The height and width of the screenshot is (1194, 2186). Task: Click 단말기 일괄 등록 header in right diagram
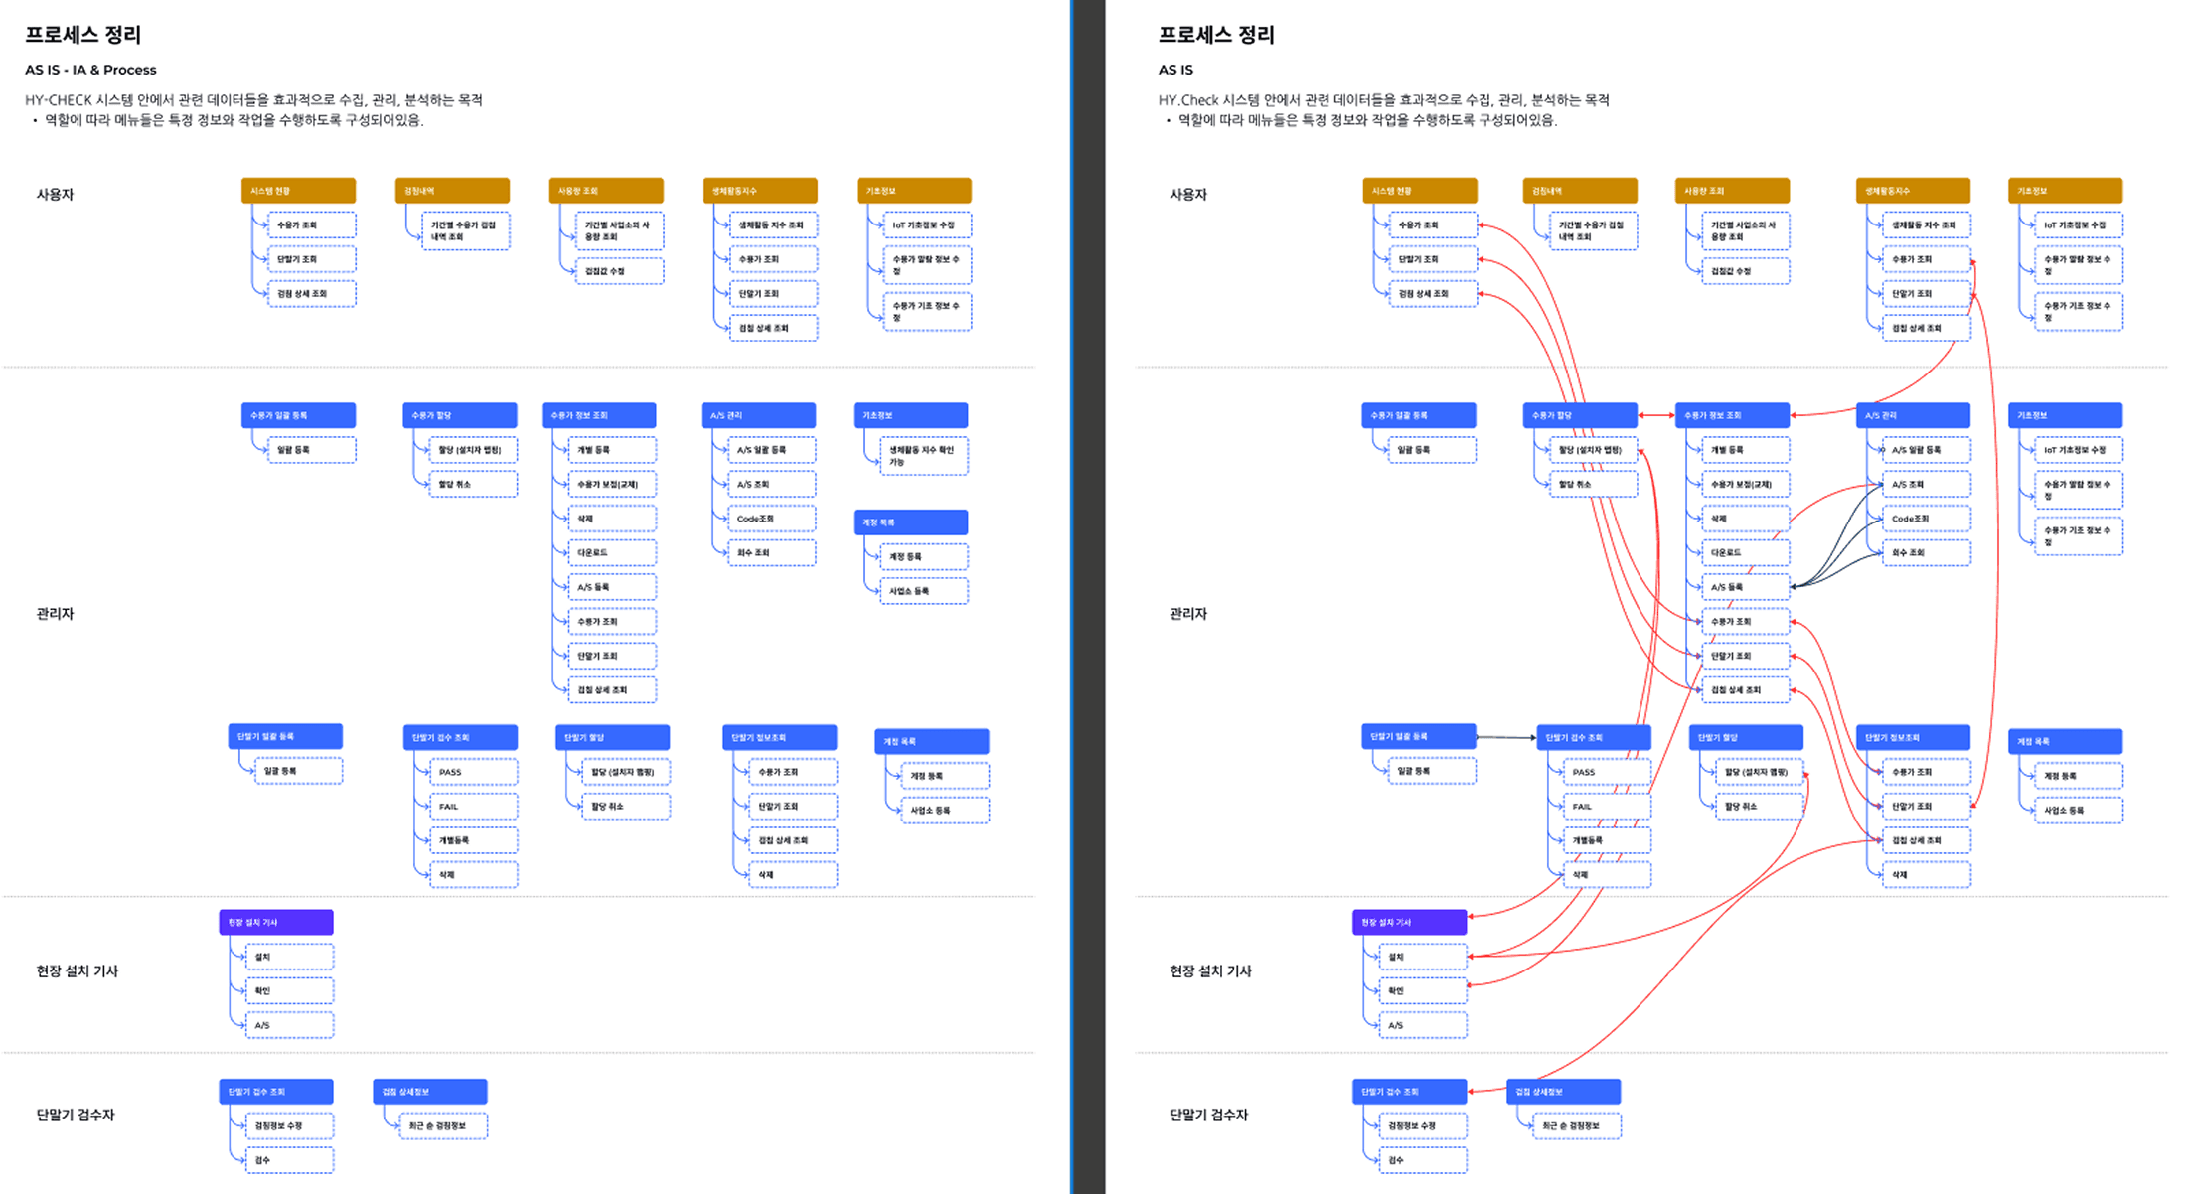[1418, 737]
